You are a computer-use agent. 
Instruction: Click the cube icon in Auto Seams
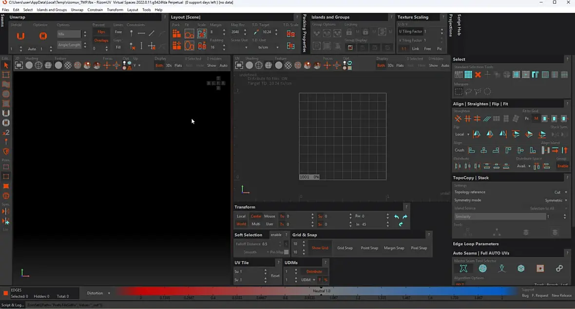[521, 269]
